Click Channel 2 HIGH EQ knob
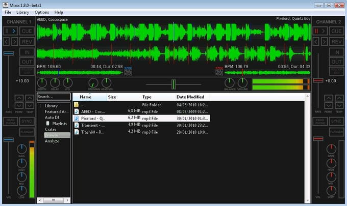The height and width of the screenshot is (206, 347). click(x=331, y=164)
